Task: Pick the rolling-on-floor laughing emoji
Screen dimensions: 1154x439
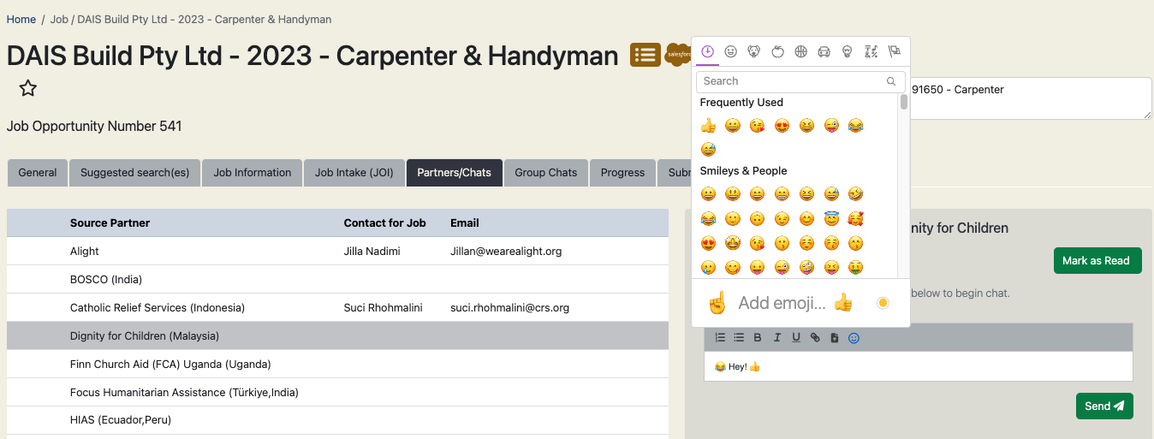Action: 855,194
